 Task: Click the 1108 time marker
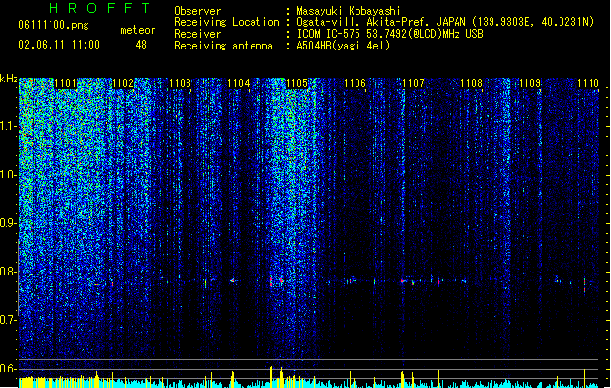(471, 83)
